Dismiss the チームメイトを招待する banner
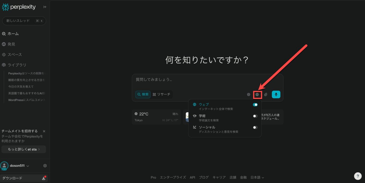Screen dimensions: 365x183 point(44,131)
